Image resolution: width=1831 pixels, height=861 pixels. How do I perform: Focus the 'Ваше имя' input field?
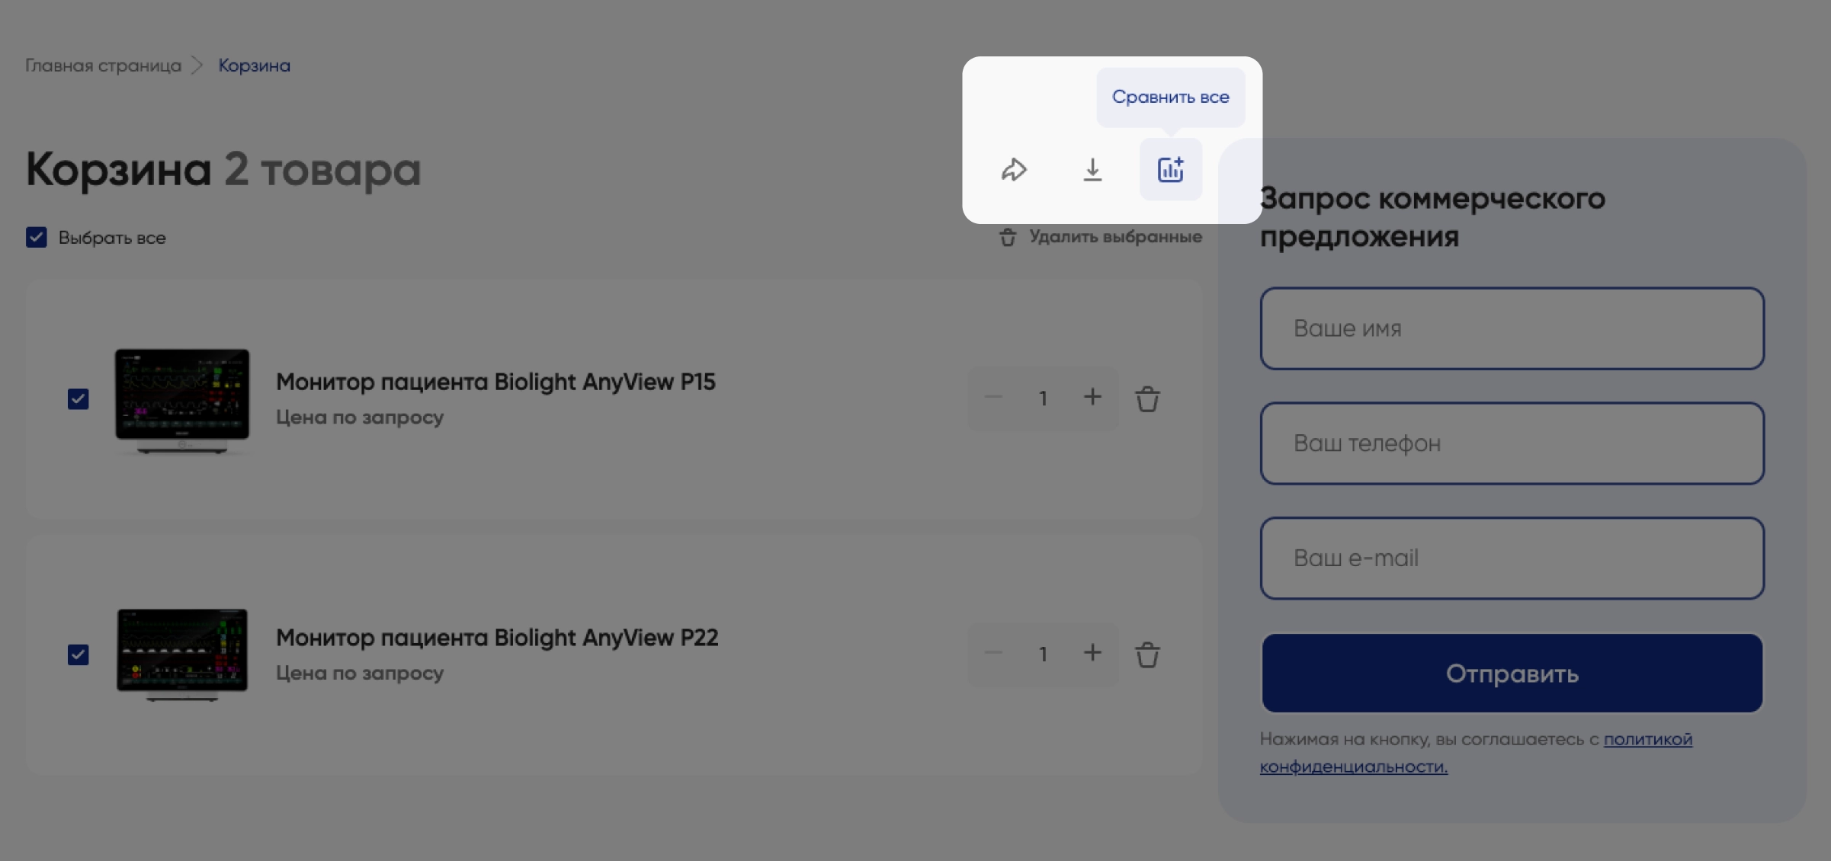[x=1512, y=328]
